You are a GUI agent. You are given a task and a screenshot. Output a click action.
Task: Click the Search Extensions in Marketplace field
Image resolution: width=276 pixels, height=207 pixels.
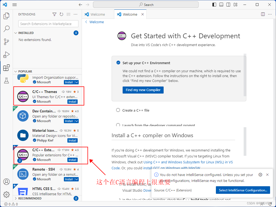[x=48, y=24]
